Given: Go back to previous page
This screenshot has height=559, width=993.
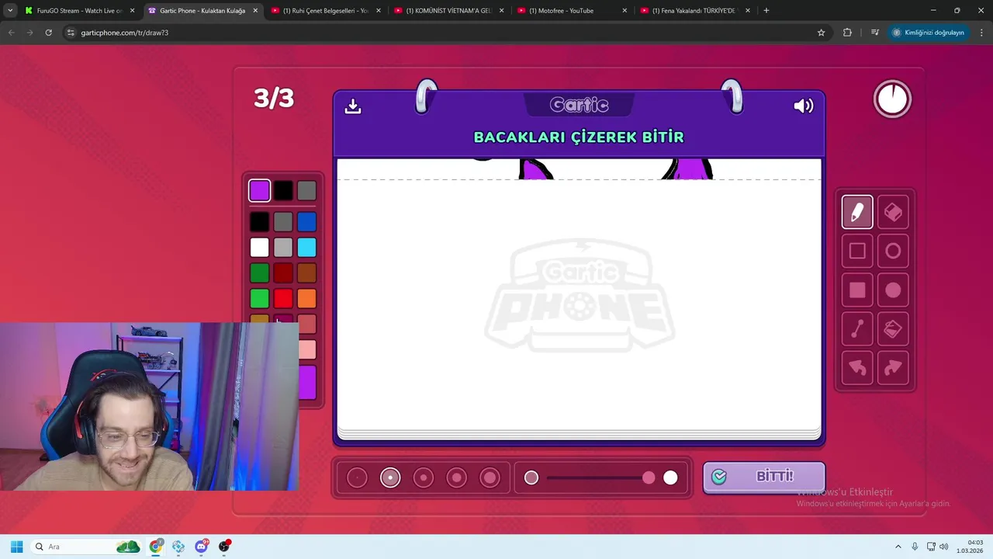Looking at the screenshot, I should point(11,33).
